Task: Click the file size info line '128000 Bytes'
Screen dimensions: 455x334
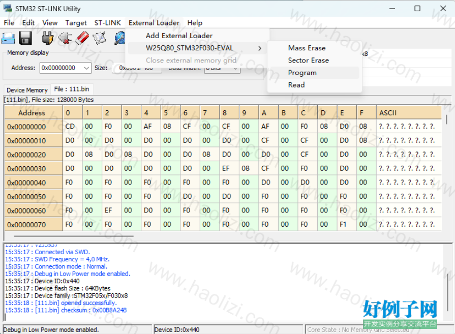Action: 48,100
